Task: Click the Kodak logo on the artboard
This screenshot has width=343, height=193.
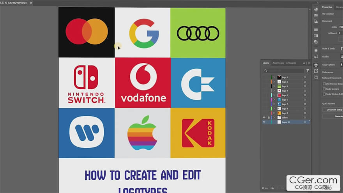Action: [x=198, y=133]
